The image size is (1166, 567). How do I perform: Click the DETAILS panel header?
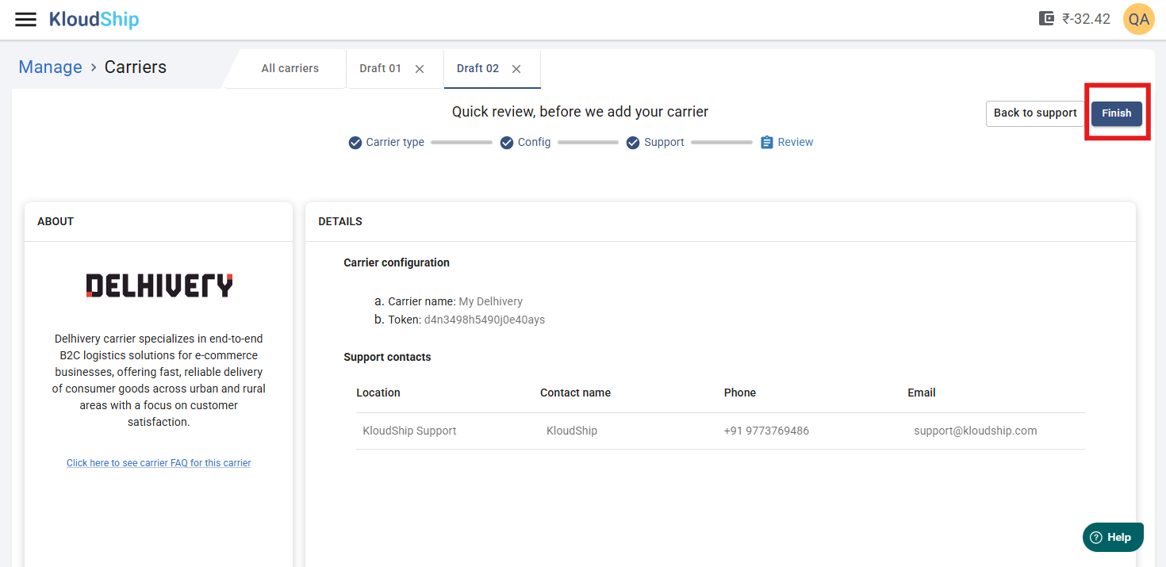340,221
